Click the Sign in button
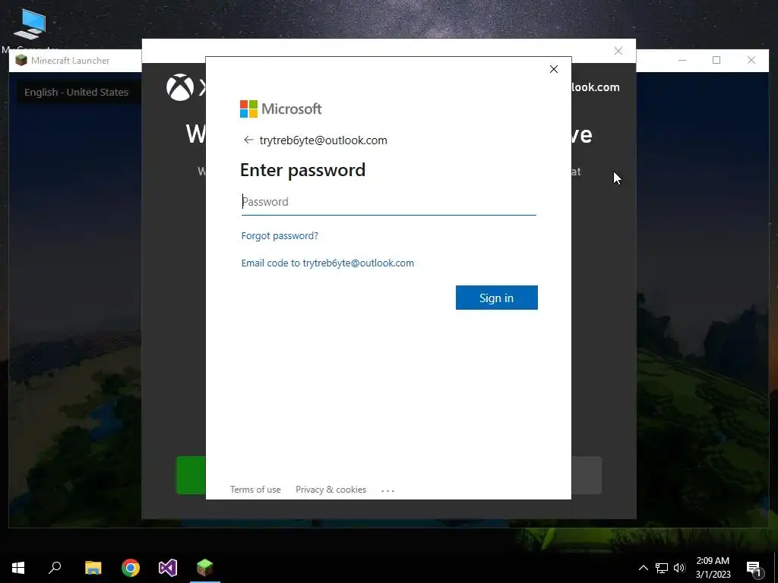Image resolution: width=778 pixels, height=583 pixels. tap(497, 298)
